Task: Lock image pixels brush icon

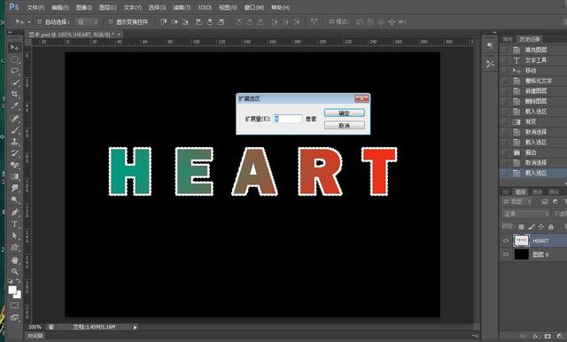Action: pyautogui.click(x=531, y=227)
